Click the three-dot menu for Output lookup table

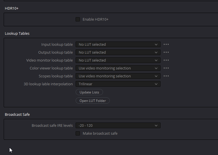click(x=166, y=52)
